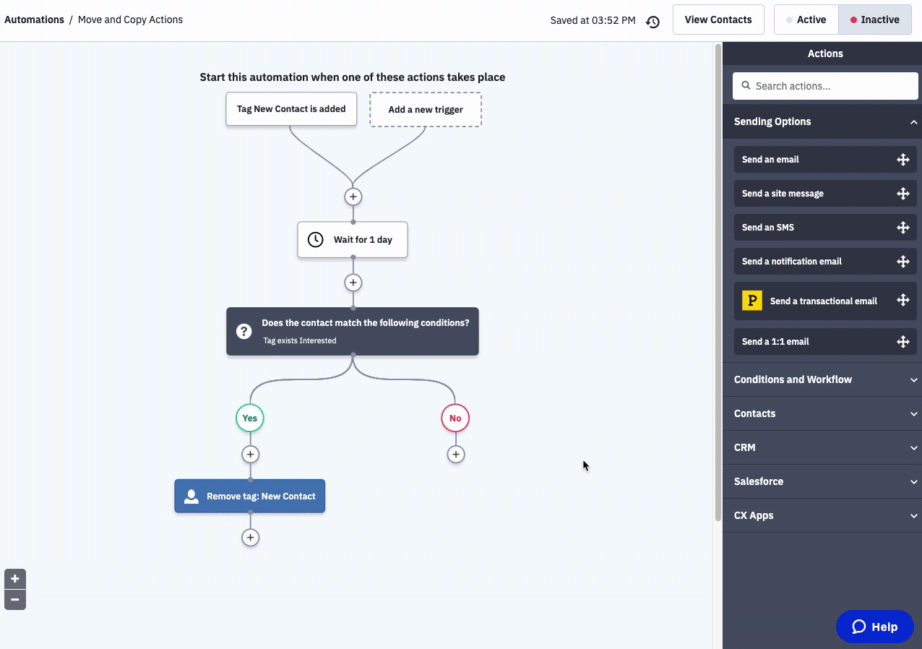
Task: Select the Yes branch circle
Action: click(x=250, y=418)
